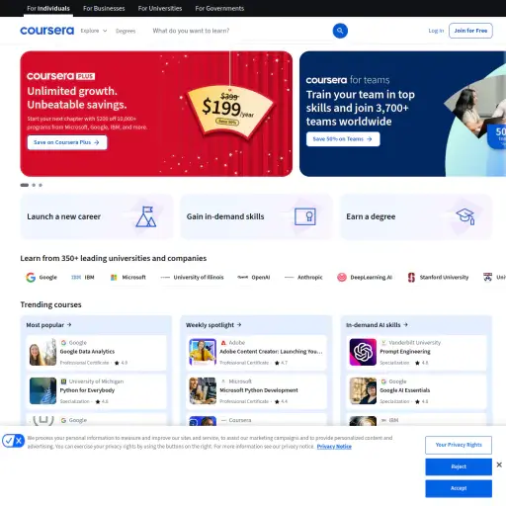
Task: Open the Google Data Analytics course thumbnail
Action: pos(42,352)
